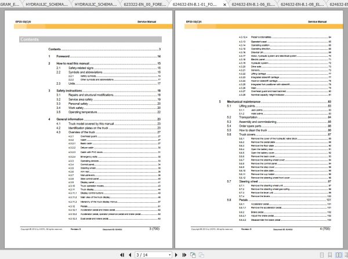Open the 624632-EN-B.1-06_EL tab
348x259 pixels.
[x=253, y=4]
